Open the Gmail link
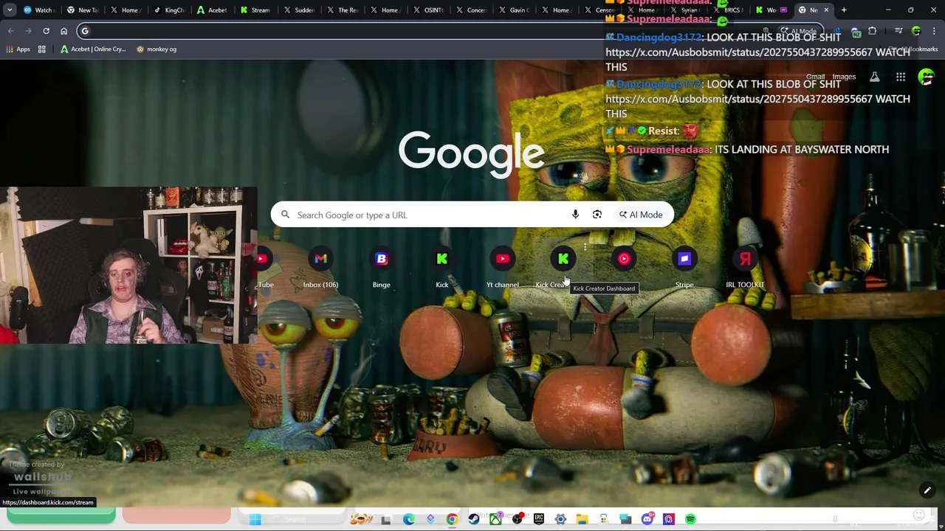Screen dimensions: 945x531 pos(815,77)
